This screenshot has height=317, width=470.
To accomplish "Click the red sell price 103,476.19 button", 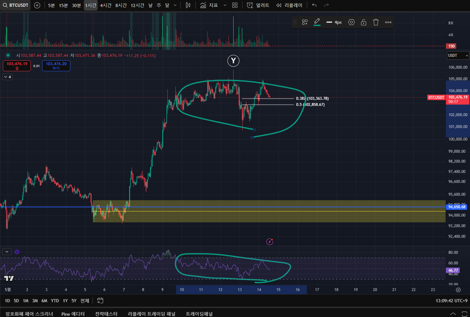I will [17, 66].
